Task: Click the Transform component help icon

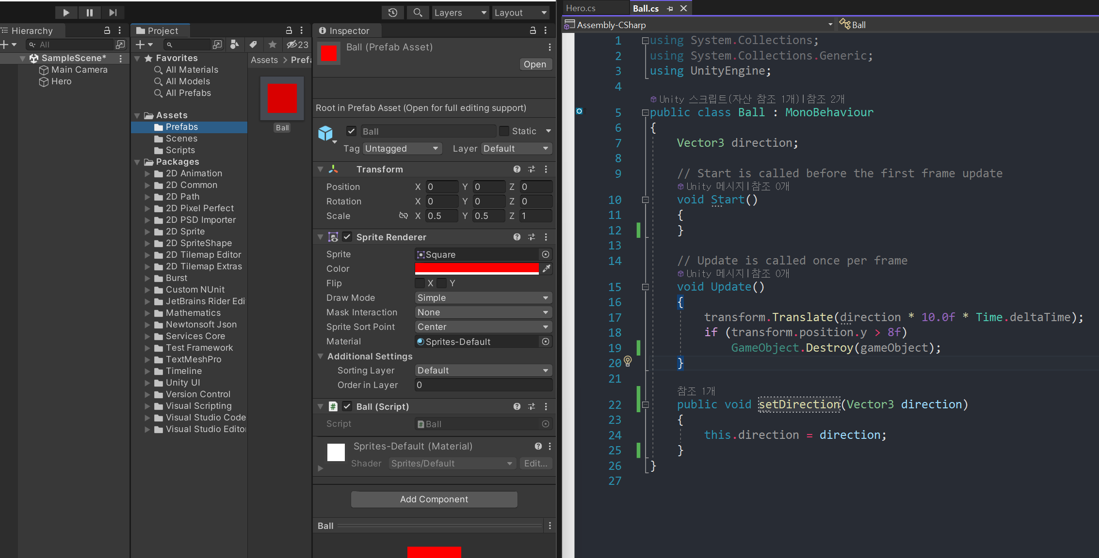Action: point(517,169)
